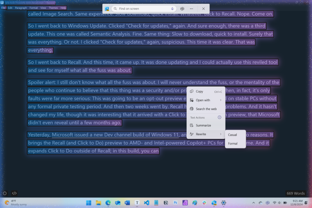Select Copy in the context menu

206,91
